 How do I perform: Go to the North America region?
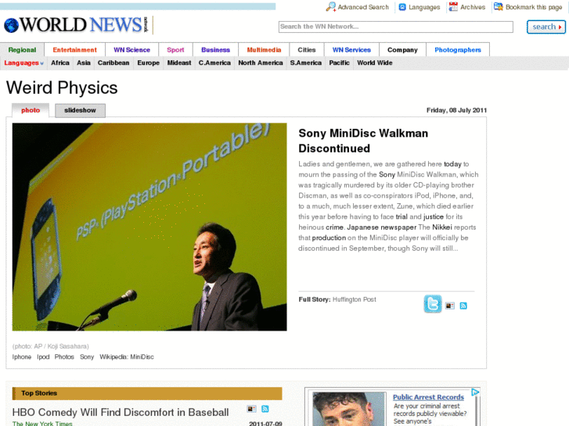261,63
